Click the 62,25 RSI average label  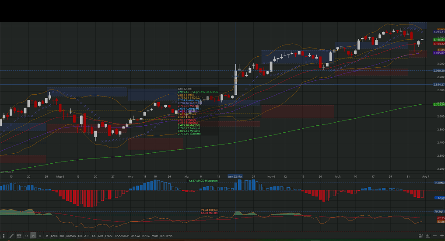441,218
